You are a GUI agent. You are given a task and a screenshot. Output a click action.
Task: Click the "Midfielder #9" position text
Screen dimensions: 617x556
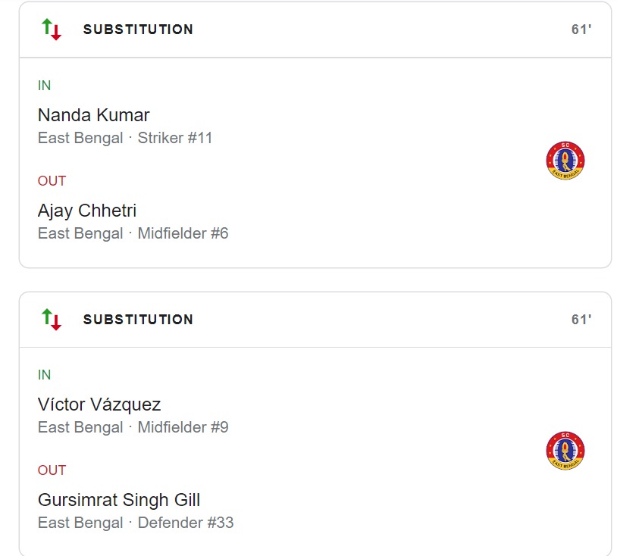click(183, 427)
